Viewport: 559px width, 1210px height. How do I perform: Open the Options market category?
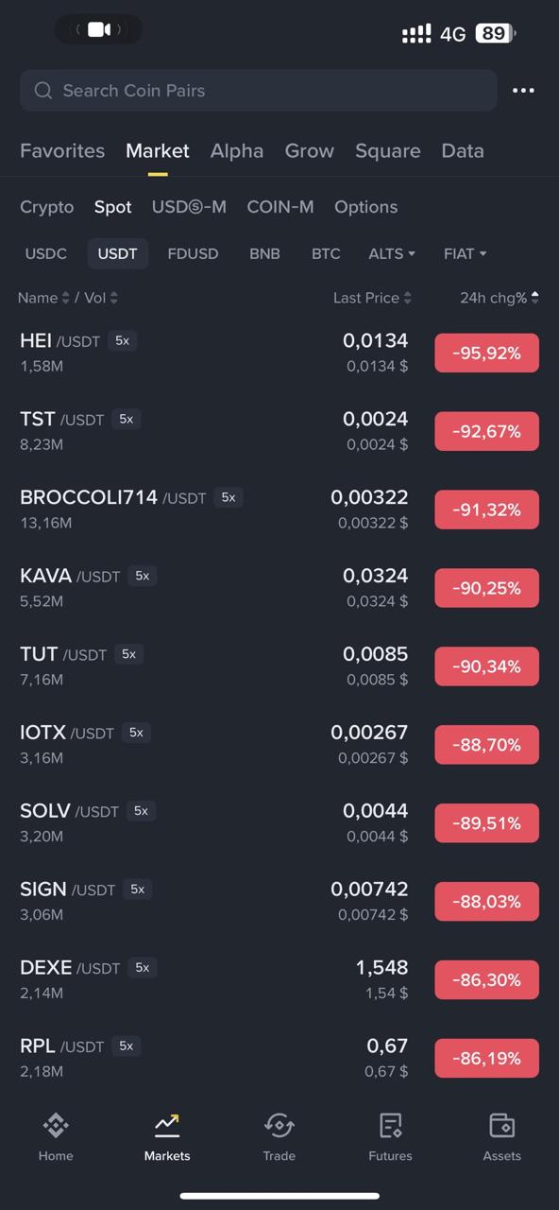pyautogui.click(x=365, y=206)
